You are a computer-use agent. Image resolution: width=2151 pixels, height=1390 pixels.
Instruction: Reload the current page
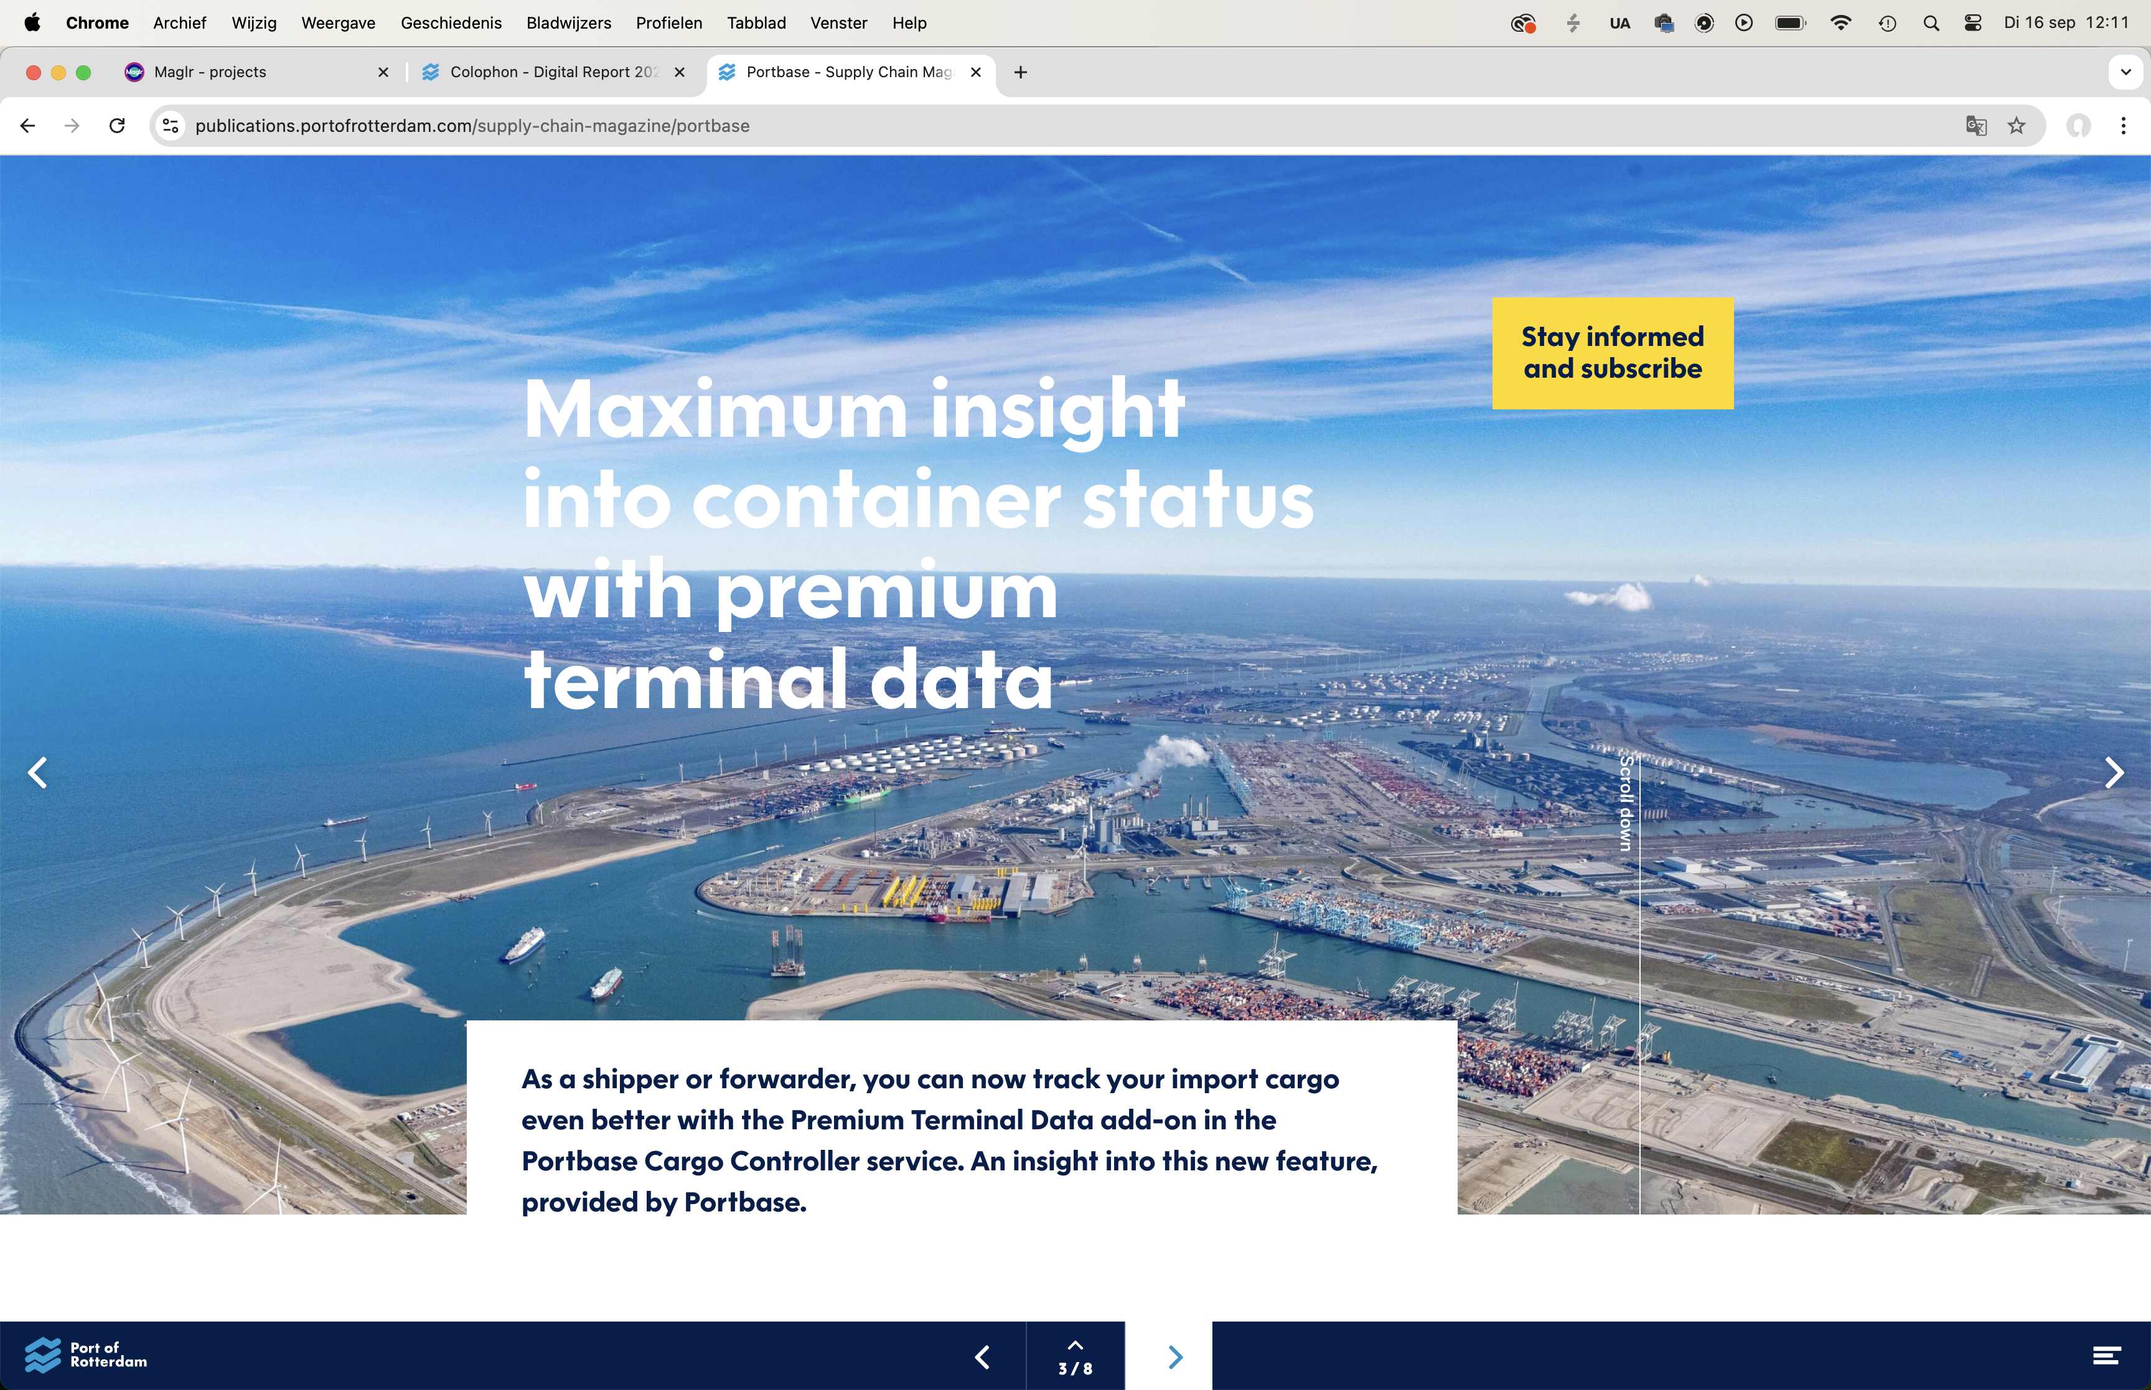tap(116, 126)
